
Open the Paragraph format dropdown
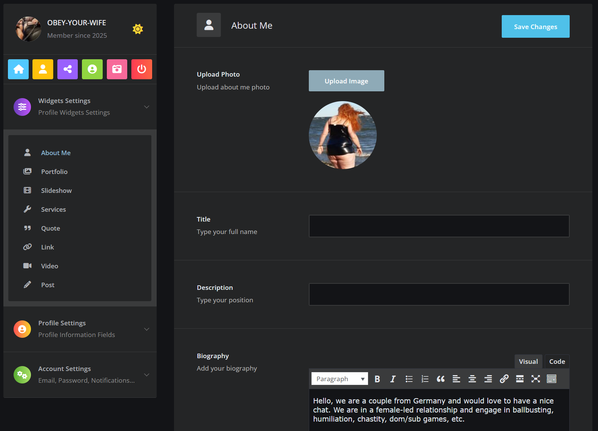(x=339, y=379)
